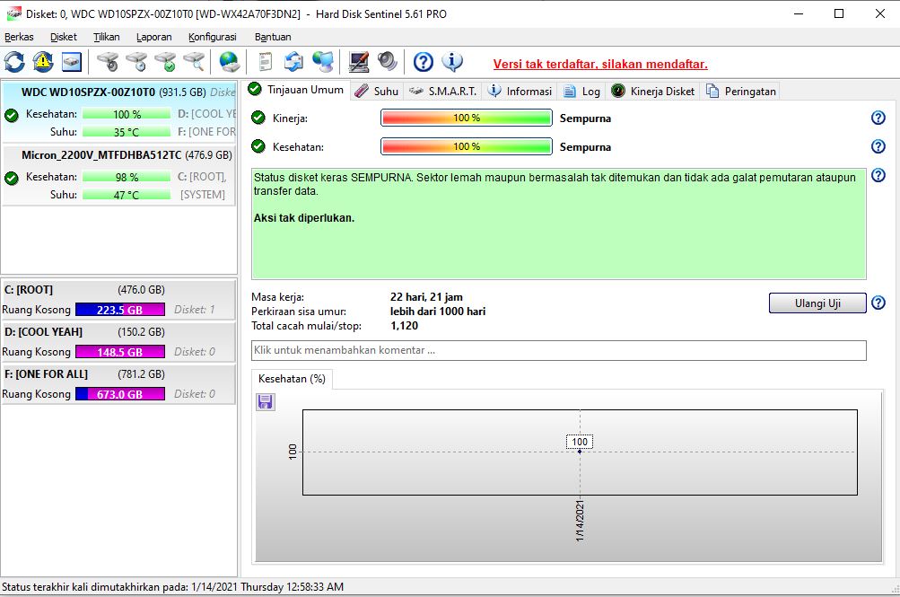Click the Ulangi Uji button

click(817, 303)
